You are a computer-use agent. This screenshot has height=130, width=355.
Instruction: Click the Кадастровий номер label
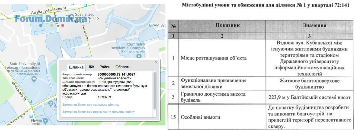click(78, 74)
